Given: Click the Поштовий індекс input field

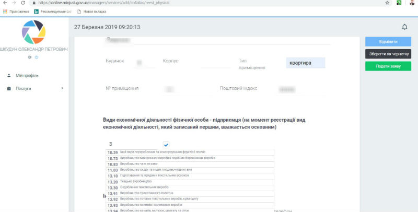Looking at the screenshot, I should click(x=300, y=89).
